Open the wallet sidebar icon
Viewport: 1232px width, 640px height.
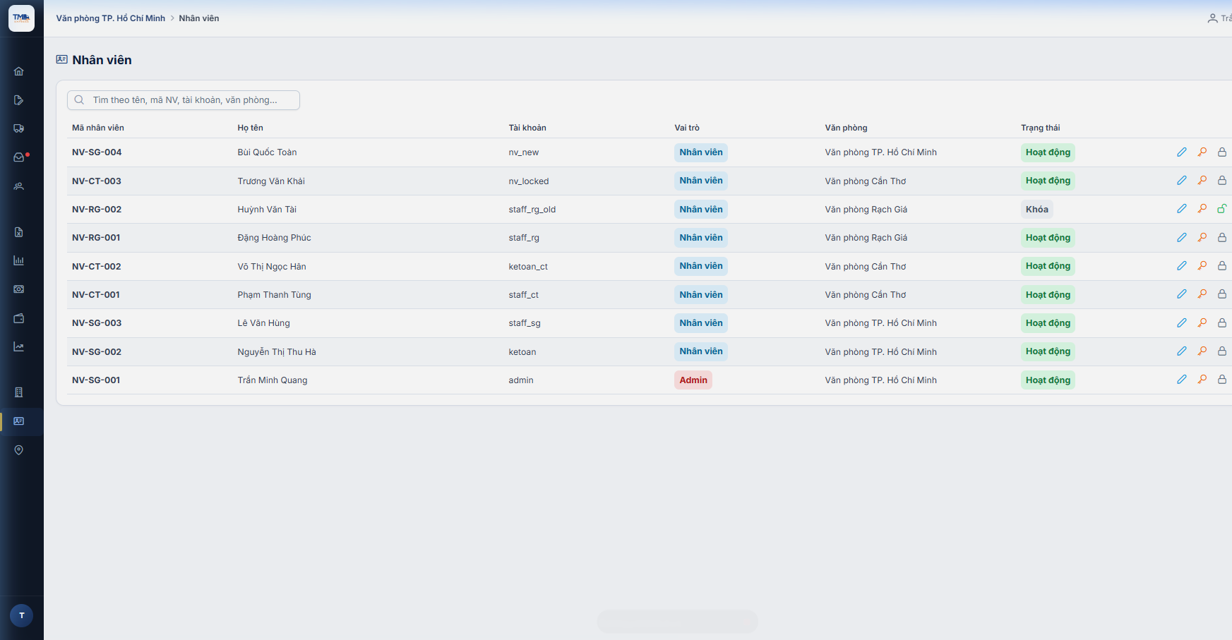tap(19, 318)
